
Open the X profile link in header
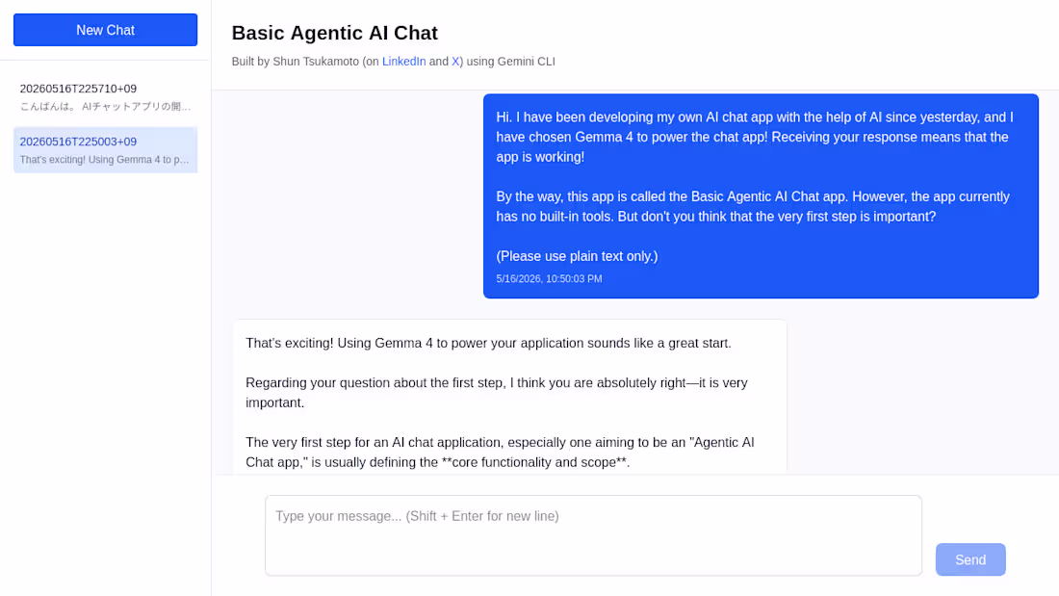point(455,62)
